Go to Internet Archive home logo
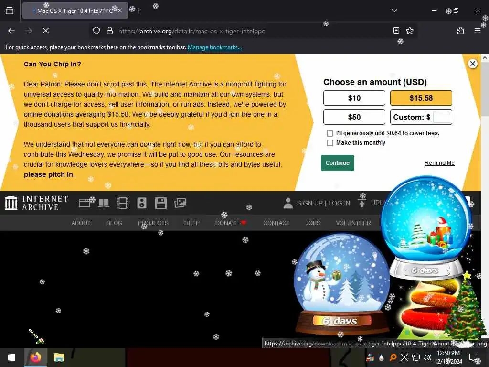Viewport: 489px width, 367px height. click(x=36, y=203)
